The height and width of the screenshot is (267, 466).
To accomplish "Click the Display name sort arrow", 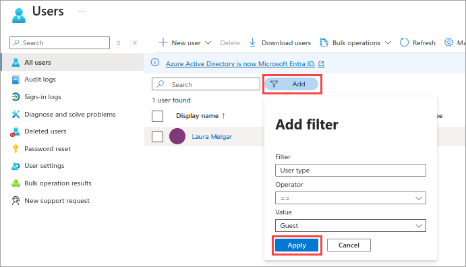I will coord(223,116).
